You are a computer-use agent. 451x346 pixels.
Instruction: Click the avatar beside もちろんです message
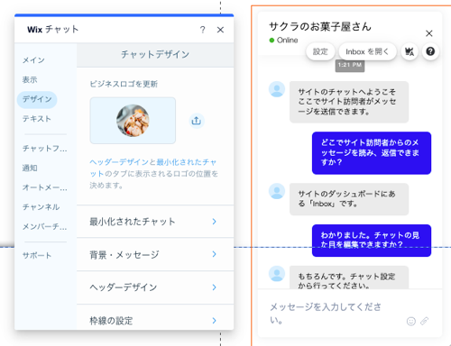coord(277,274)
